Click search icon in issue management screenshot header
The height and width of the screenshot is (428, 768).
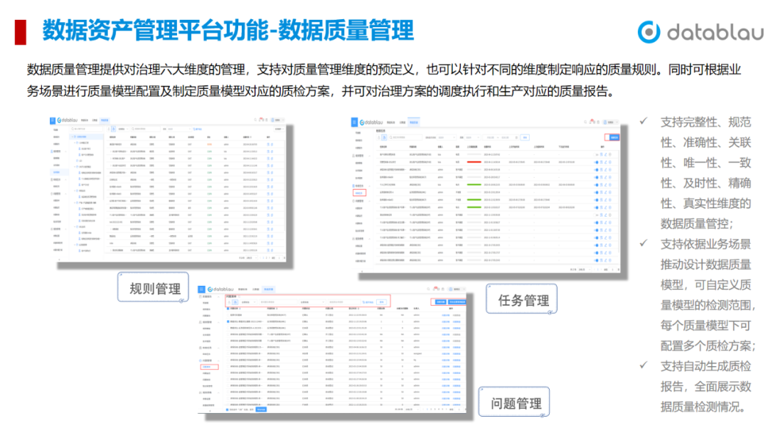(428, 289)
